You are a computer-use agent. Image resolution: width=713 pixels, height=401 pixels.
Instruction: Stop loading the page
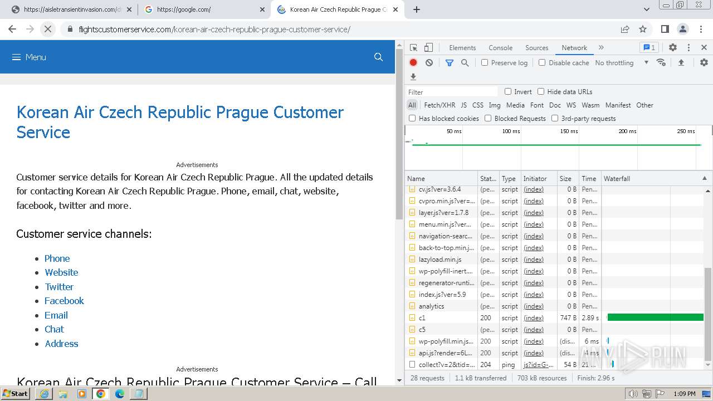[48, 29]
